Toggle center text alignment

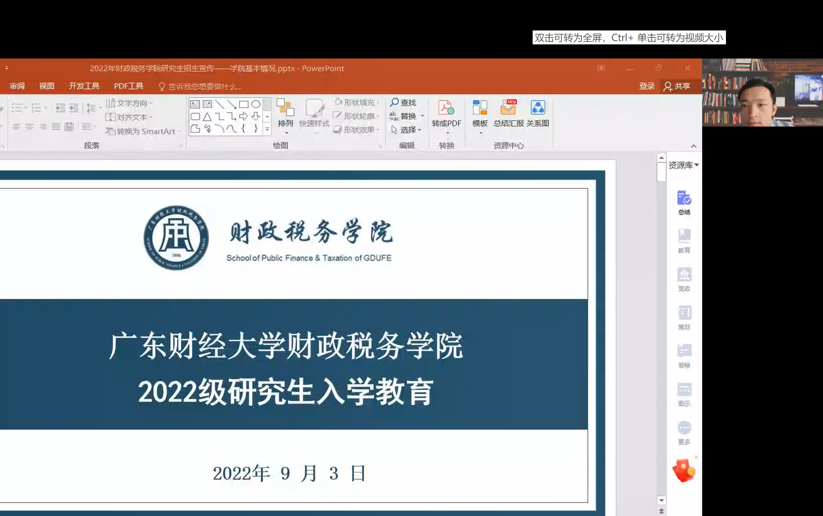point(29,127)
